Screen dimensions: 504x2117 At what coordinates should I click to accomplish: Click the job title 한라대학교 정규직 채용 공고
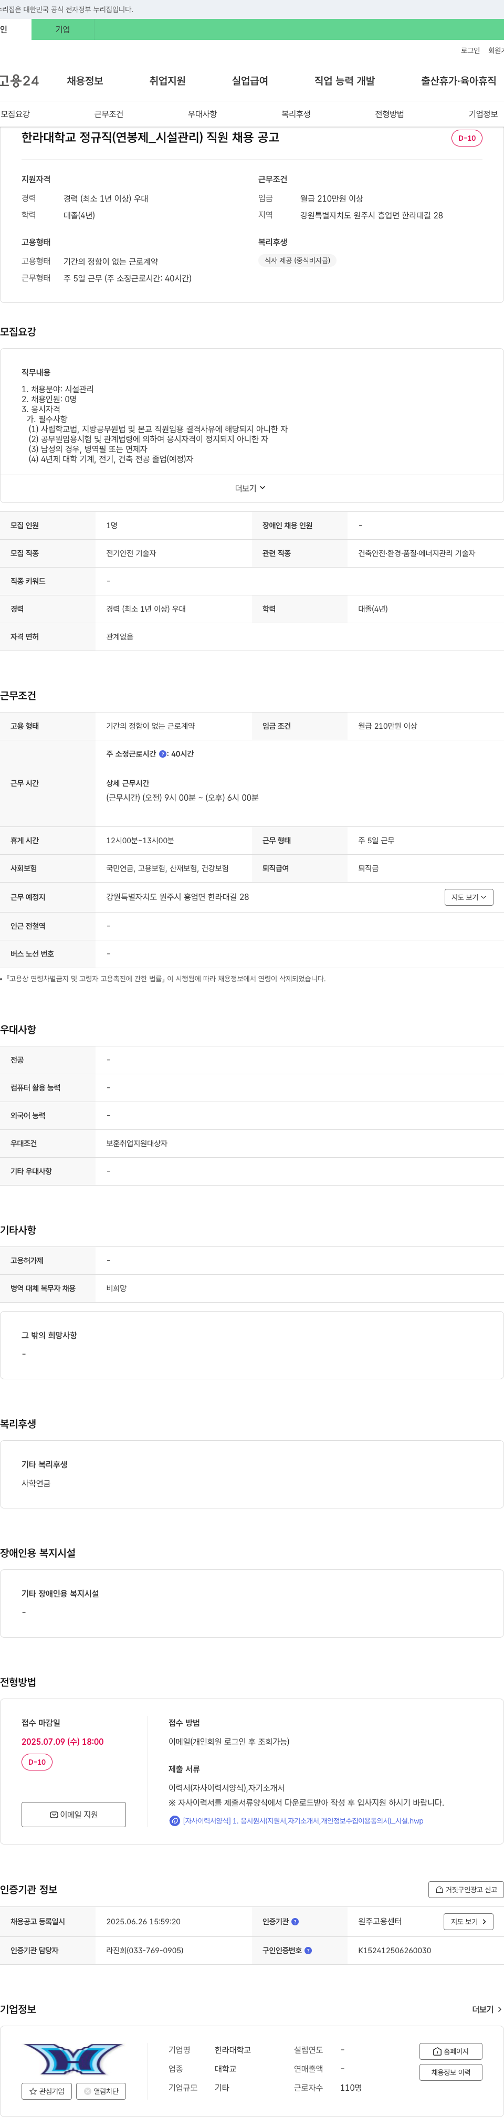point(151,137)
